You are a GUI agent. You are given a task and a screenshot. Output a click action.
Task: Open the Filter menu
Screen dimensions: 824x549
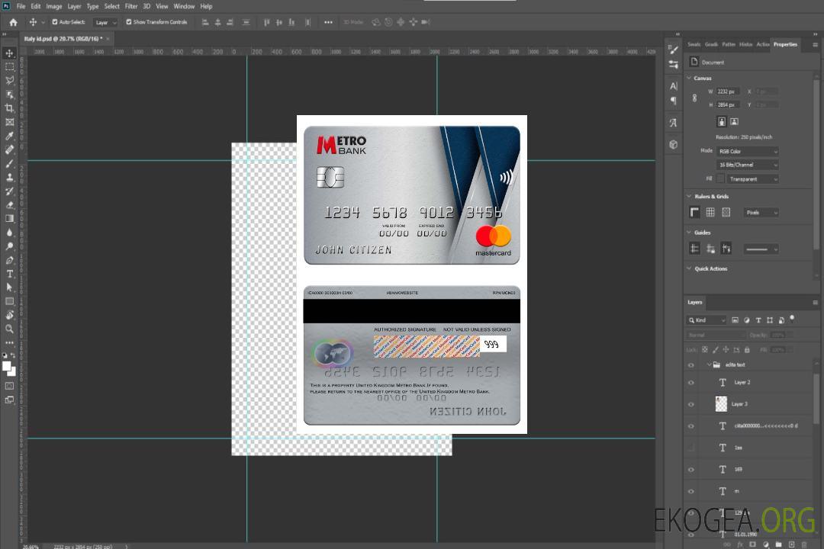click(131, 6)
